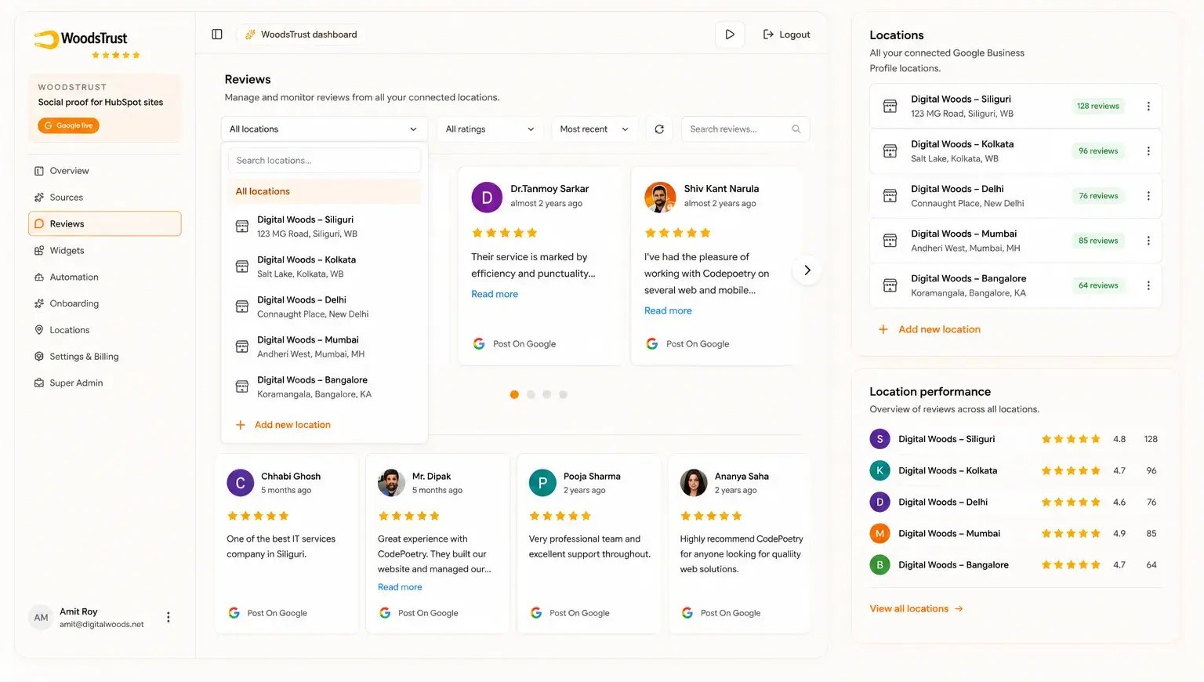Select the first carousel dot
1204x682 pixels.
coord(514,394)
